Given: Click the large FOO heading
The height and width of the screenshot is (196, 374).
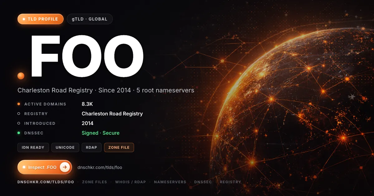Looking at the screenshot, I should [x=87, y=57].
